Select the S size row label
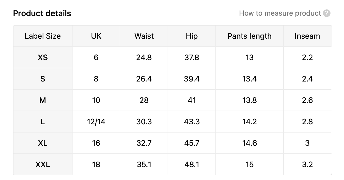 (43, 79)
